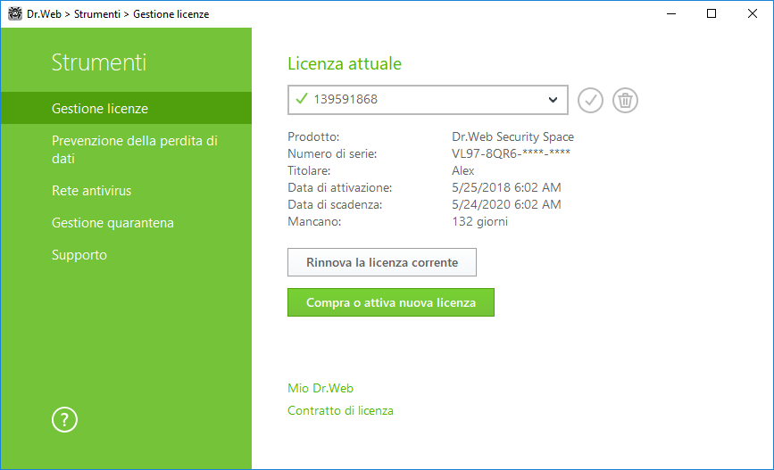Click the Strumenti sidebar heading
Screen dimensions: 774x470
[99, 62]
